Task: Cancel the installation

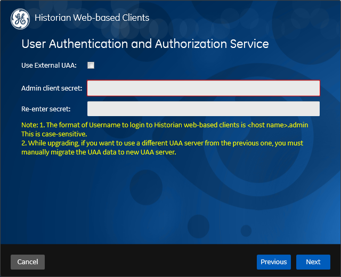Action: pyautogui.click(x=28, y=262)
